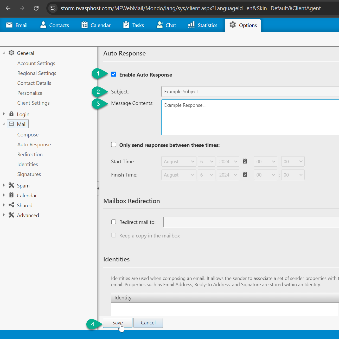Expand the Login tree section
339x339 pixels.
pyautogui.click(x=4, y=114)
